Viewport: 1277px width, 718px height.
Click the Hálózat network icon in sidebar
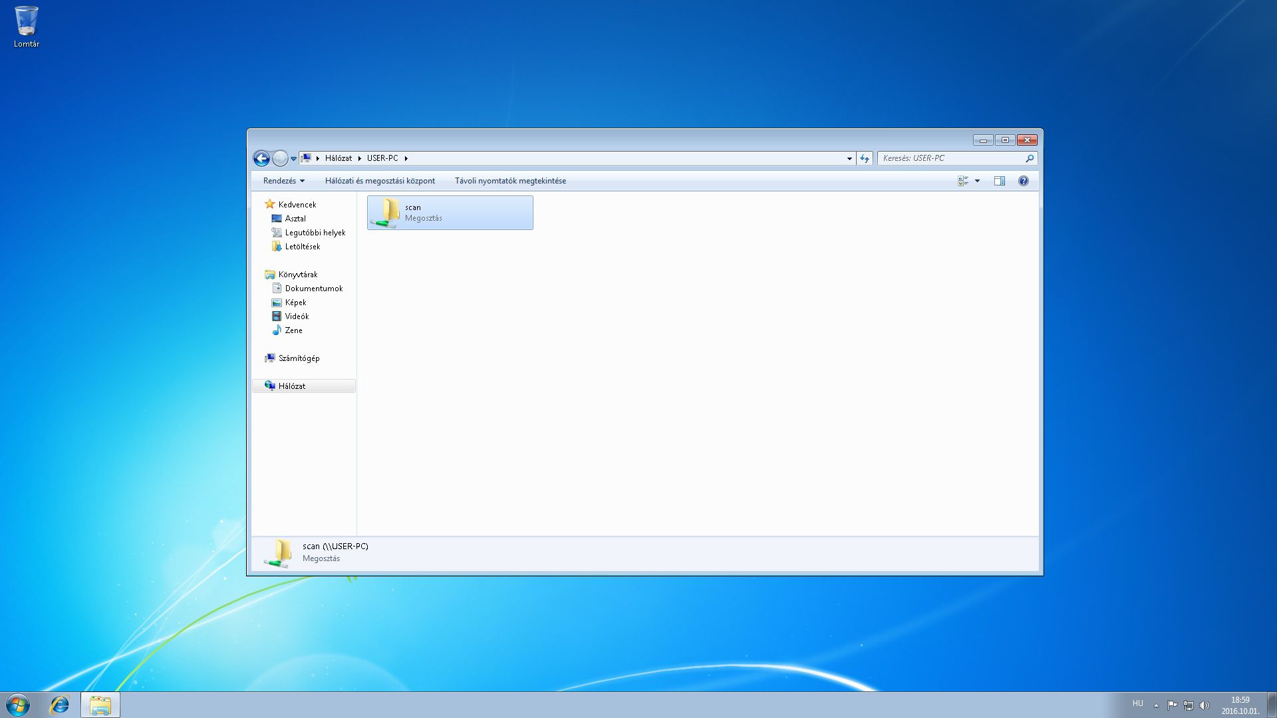[x=269, y=386]
